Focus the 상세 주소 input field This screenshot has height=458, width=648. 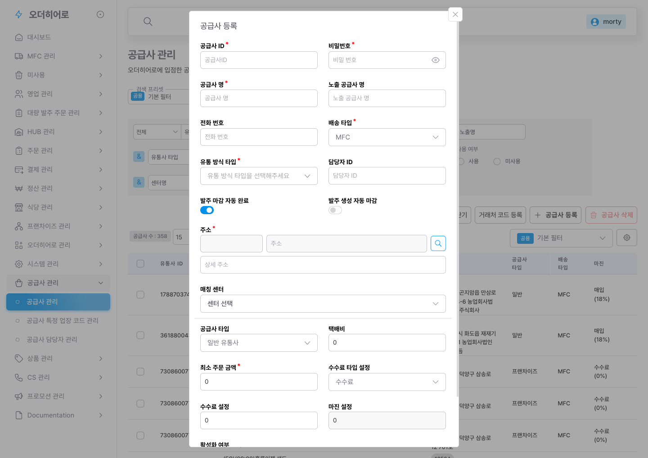pos(323,265)
